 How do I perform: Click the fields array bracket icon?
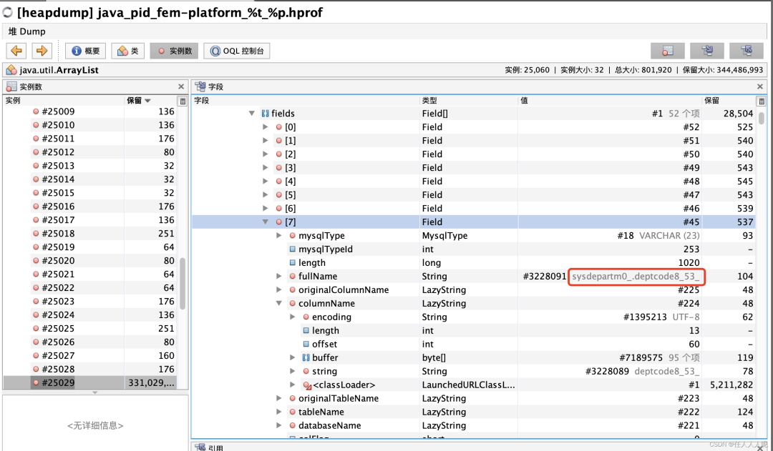coord(266,113)
